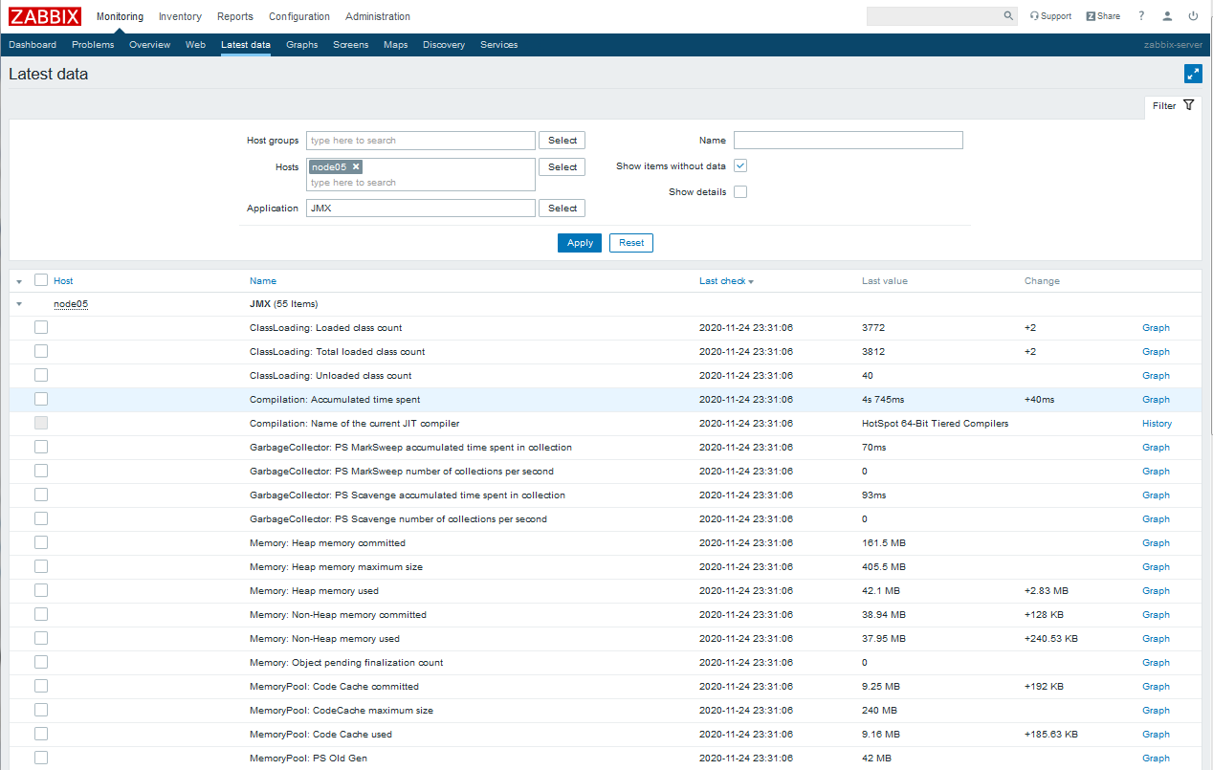This screenshot has height=770, width=1213.
Task: Toggle fullscreen kiosk mode icon
Action: [1192, 74]
